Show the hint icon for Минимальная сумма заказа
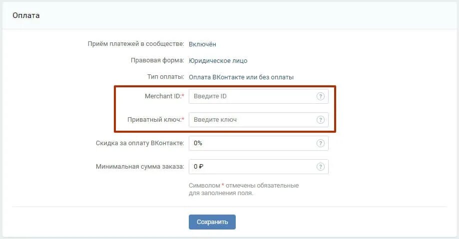Screen dimensions: 459x239 321,167
